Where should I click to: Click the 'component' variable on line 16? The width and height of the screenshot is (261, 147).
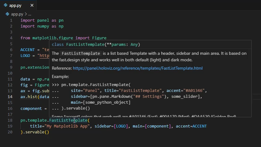[31, 109]
